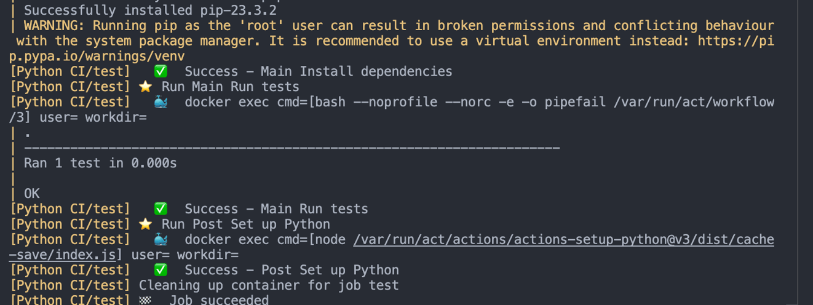
Task: Click the whale icon before docker exec node command
Action: pyautogui.click(x=161, y=240)
